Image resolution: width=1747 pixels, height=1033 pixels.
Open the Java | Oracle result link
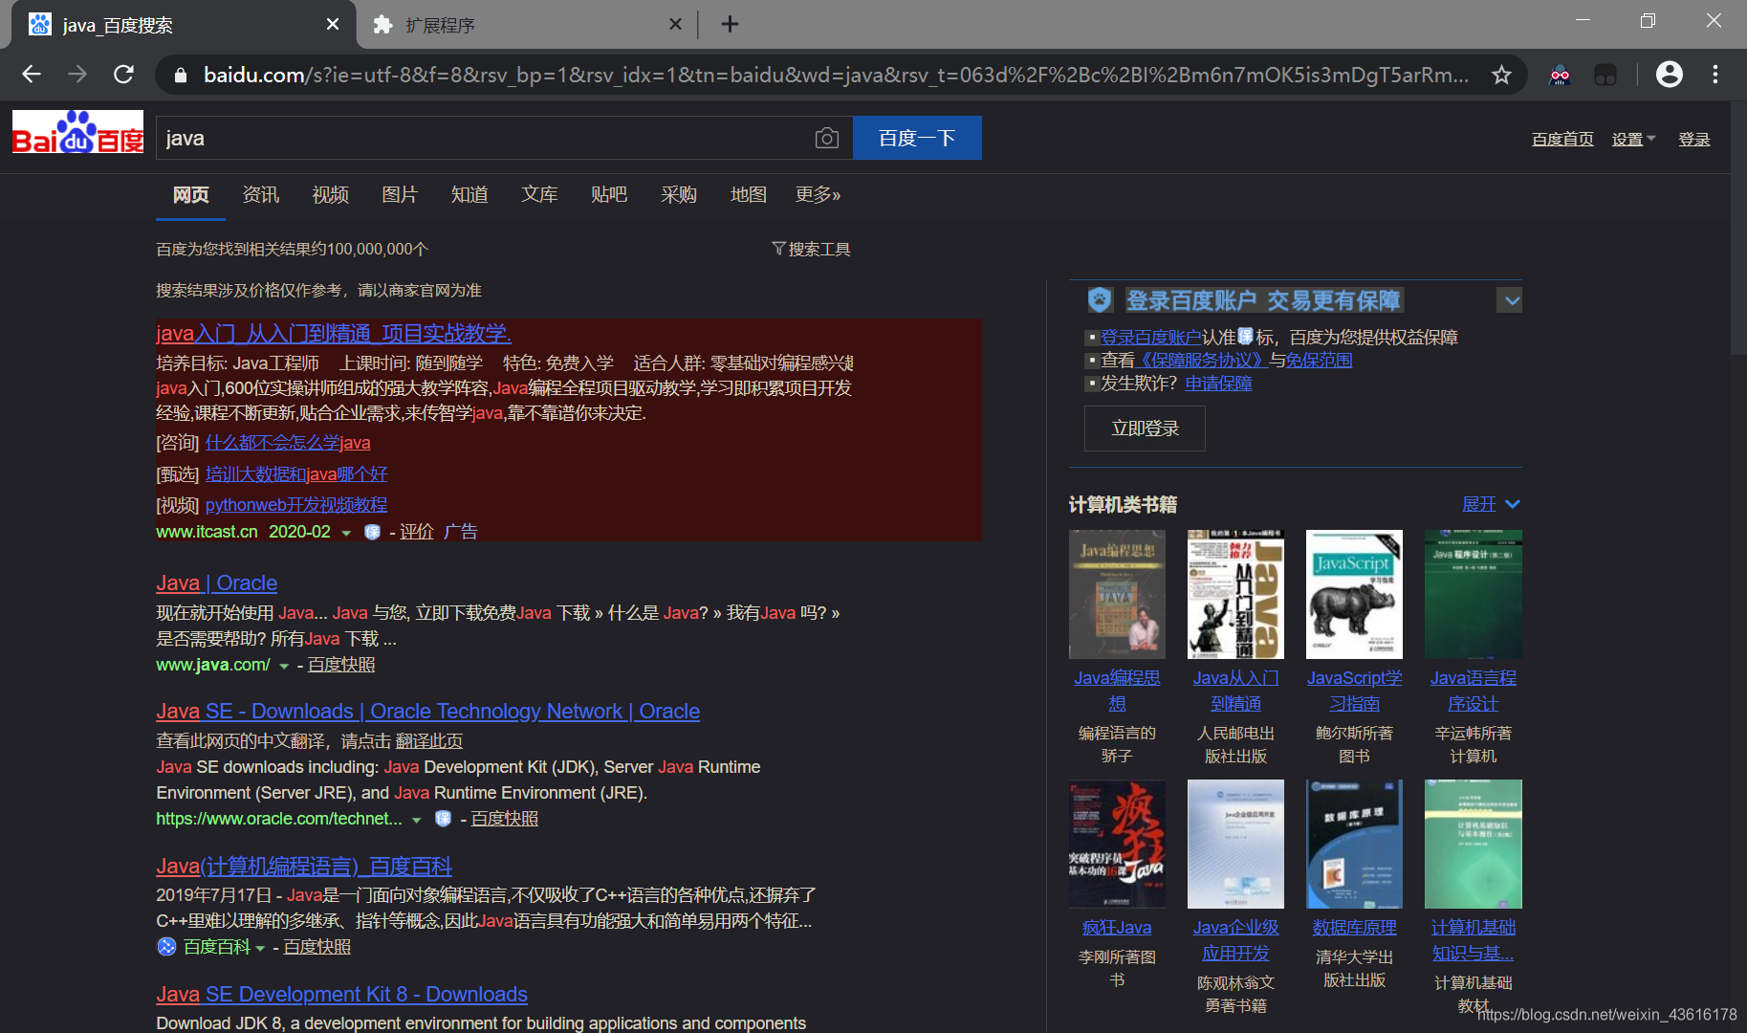coord(216,582)
